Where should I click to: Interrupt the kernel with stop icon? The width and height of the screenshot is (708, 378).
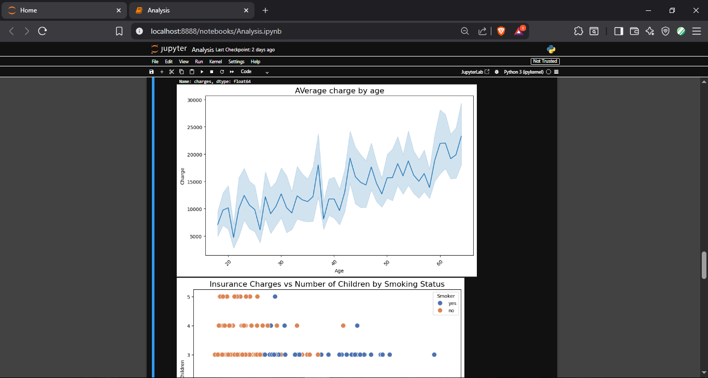211,72
